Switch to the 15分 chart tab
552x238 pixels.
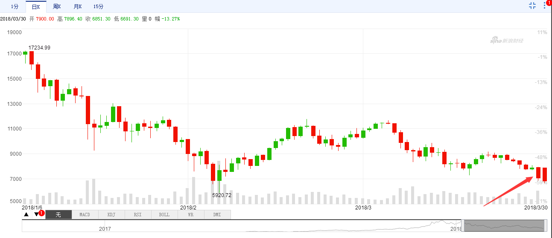tap(98, 6)
